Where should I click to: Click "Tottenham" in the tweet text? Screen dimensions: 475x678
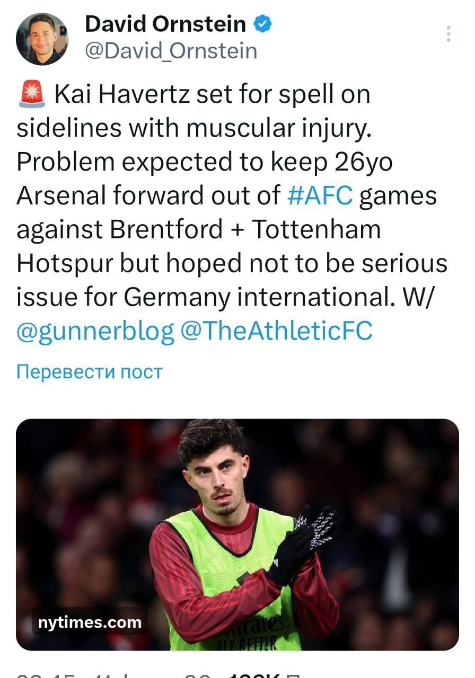click(x=316, y=230)
